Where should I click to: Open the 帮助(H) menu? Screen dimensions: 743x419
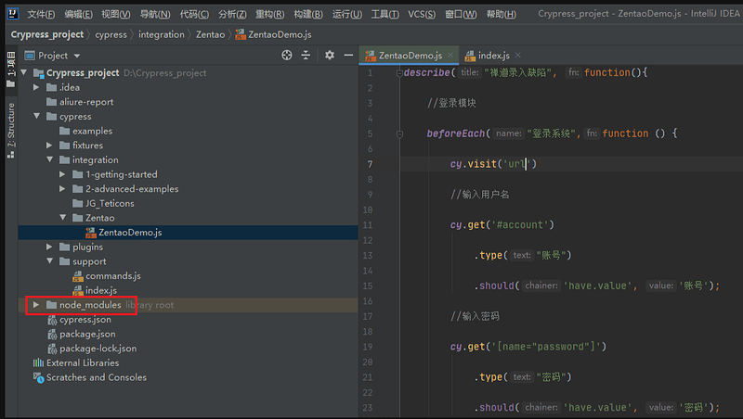click(502, 14)
